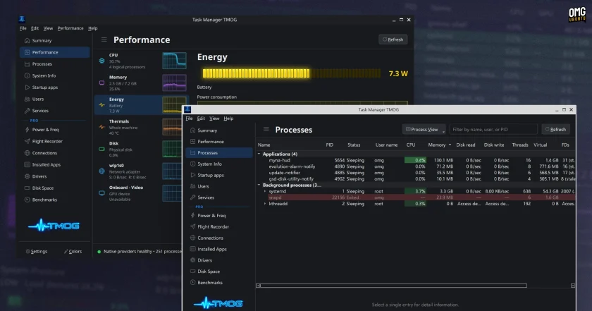Expand the systemd process row
Screen dimensions: 592x311
click(x=265, y=191)
